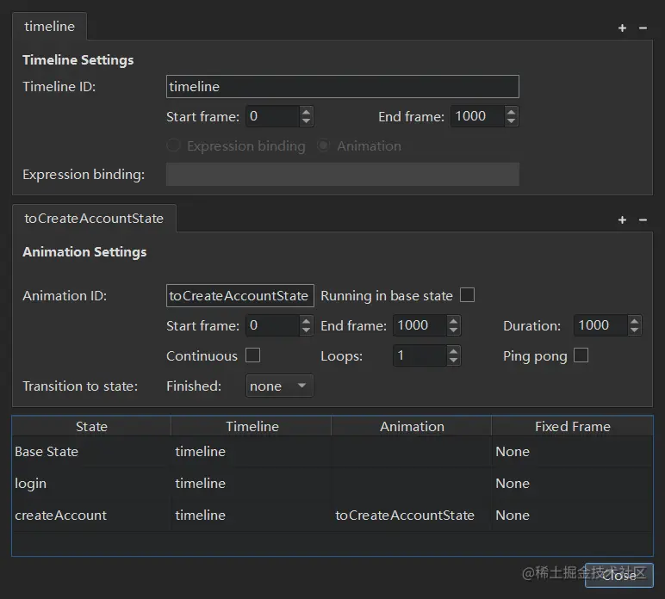The image size is (665, 599).
Task: Select the toCreateAccountState tab
Action: coord(93,219)
